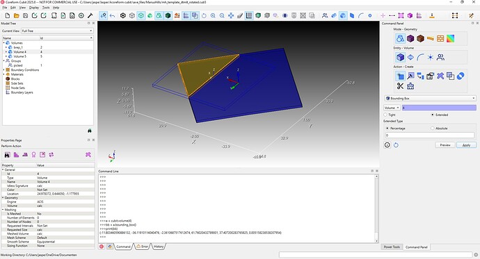Click the Apply button
This screenshot has width=480, height=259.
coord(466,145)
